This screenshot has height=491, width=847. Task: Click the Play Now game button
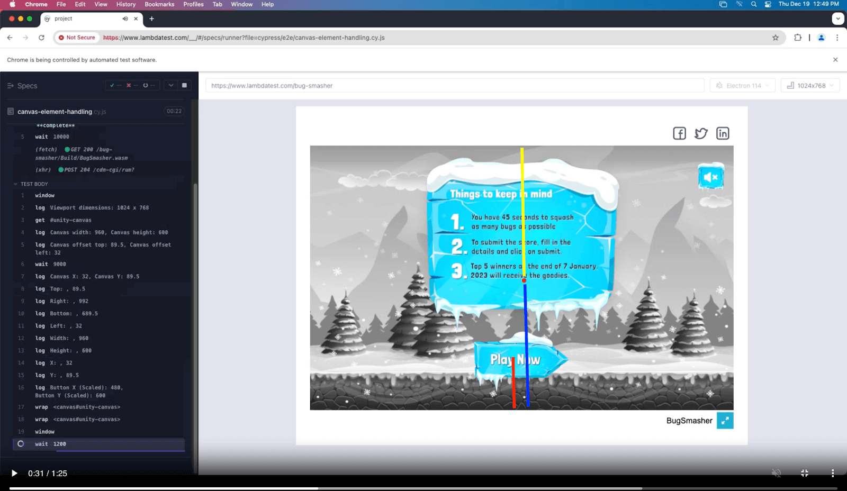520,360
